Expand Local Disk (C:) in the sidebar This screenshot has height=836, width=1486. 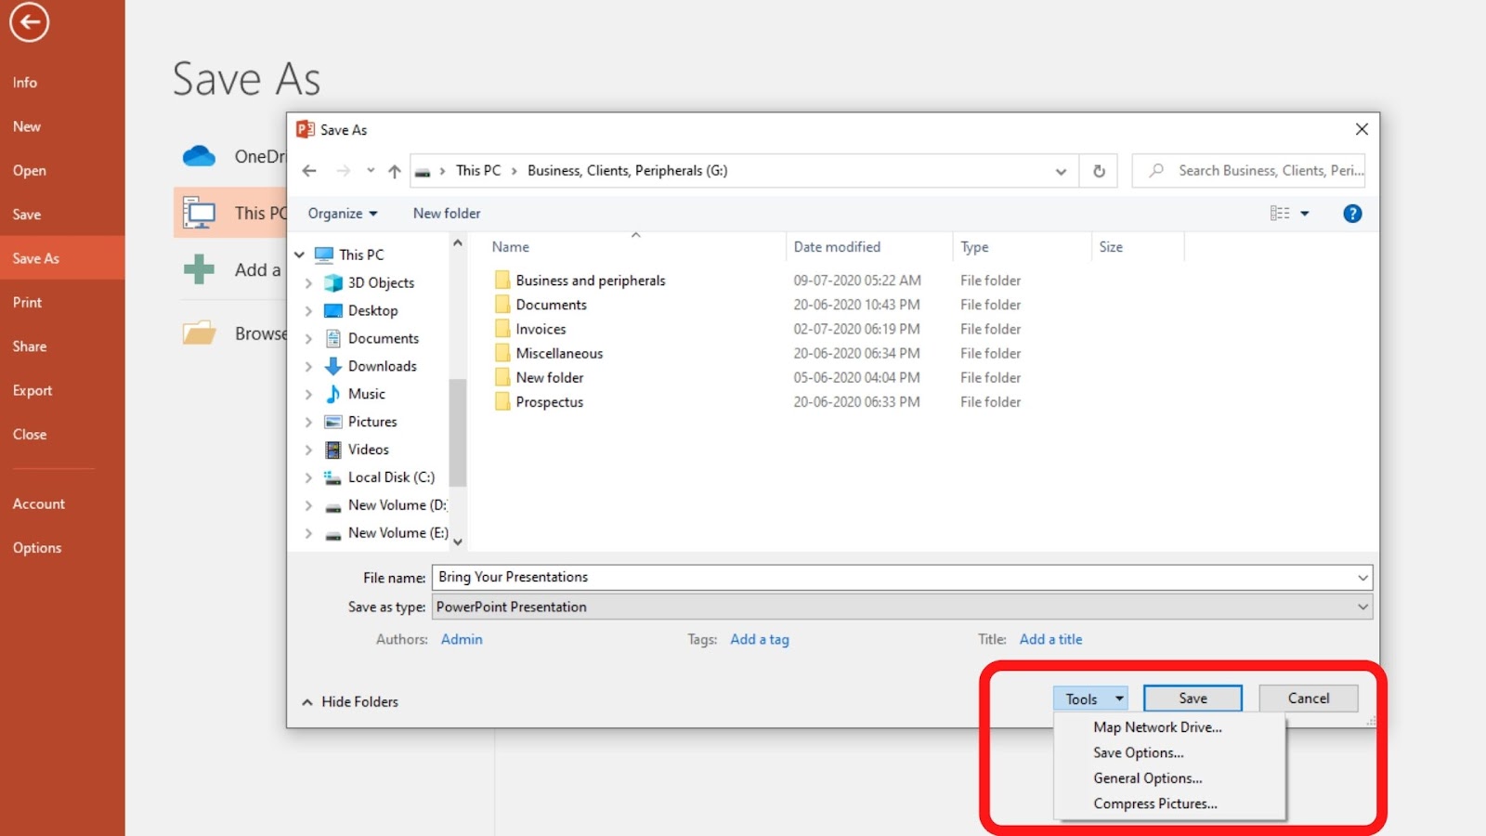[x=308, y=477]
